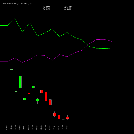Click the '27 Mar' date axis label
The width and height of the screenshot is (134, 134).
(28, 128)
